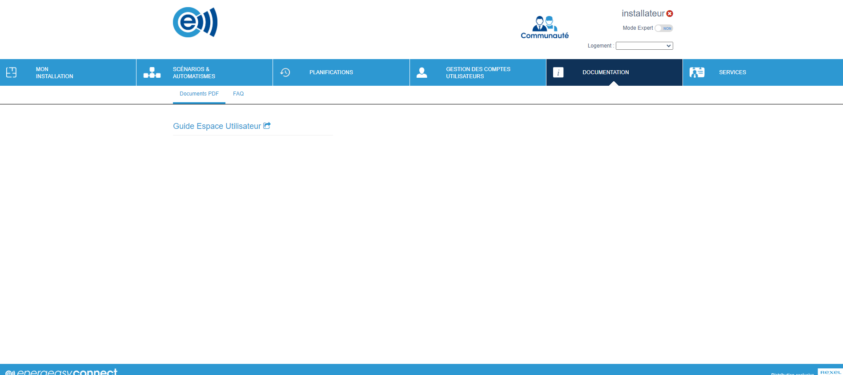This screenshot has height=375, width=843.
Task: Open the Mon Installation menu label
Action: click(54, 72)
